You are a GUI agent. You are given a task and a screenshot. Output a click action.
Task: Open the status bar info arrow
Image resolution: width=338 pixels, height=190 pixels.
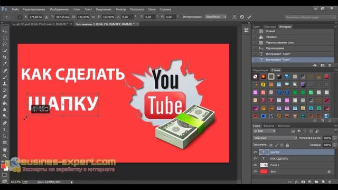click(72, 182)
